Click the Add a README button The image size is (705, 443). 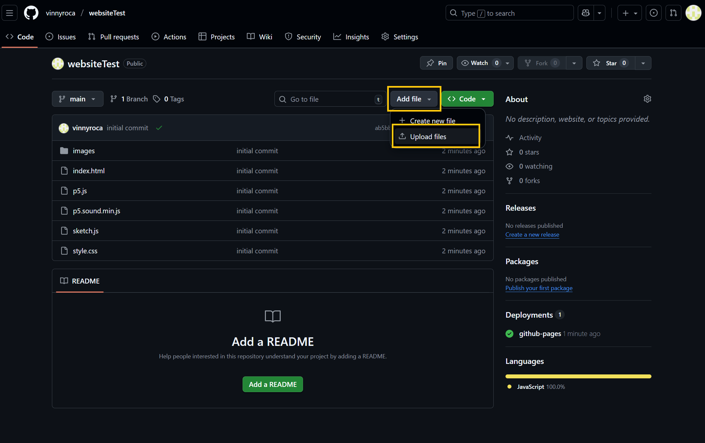coord(272,384)
